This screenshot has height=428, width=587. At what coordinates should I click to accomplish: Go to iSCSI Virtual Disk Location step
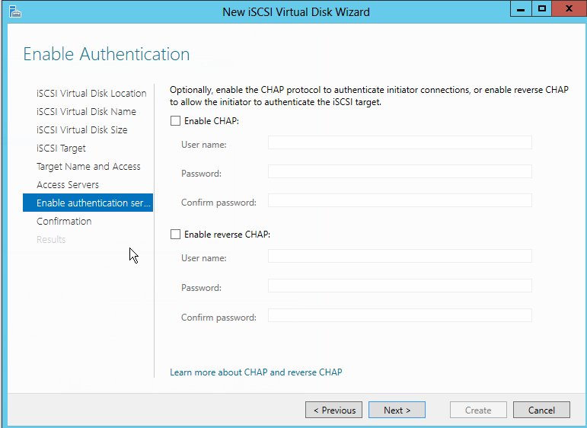click(91, 93)
